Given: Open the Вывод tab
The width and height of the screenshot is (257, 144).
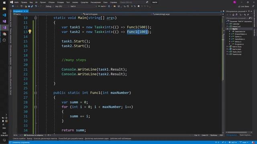Looking at the screenshot, I should tap(30, 138).
